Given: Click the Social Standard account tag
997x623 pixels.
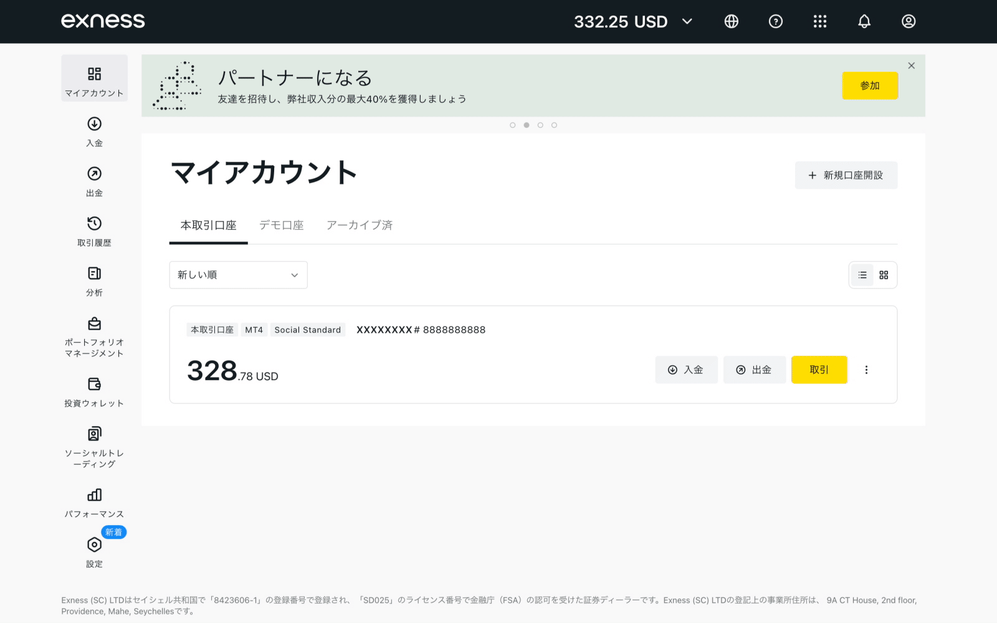Looking at the screenshot, I should tap(308, 330).
